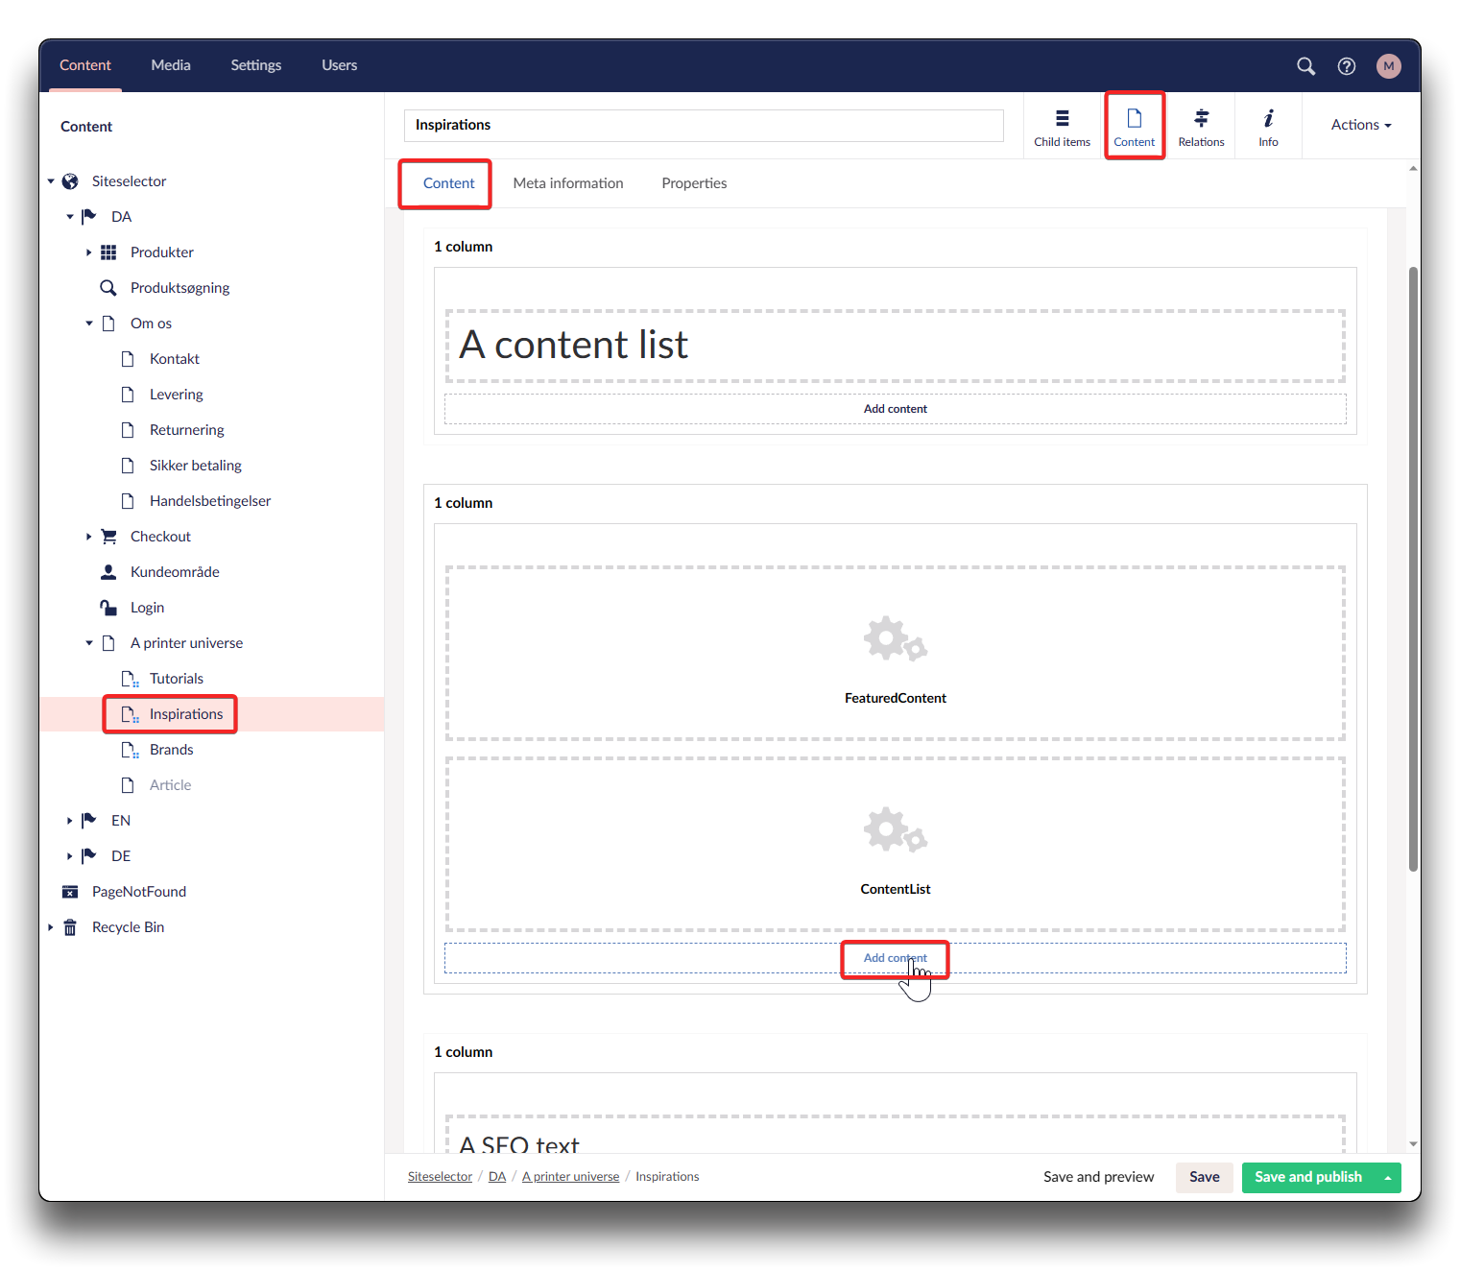The height and width of the screenshot is (1271, 1460).
Task: Open the Actions dropdown
Action: pos(1360,125)
